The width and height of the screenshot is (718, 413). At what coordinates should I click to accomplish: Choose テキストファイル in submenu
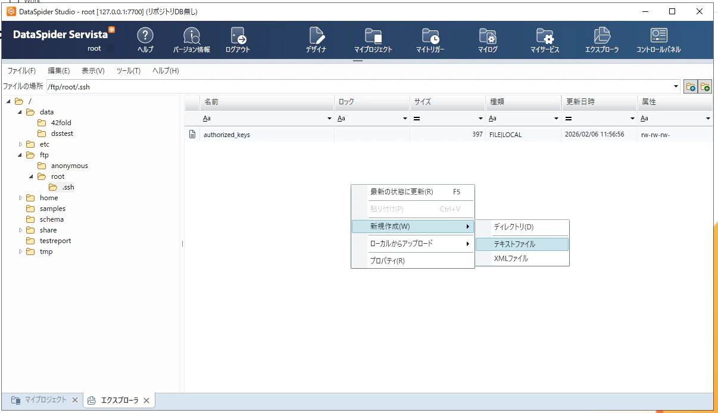522,244
